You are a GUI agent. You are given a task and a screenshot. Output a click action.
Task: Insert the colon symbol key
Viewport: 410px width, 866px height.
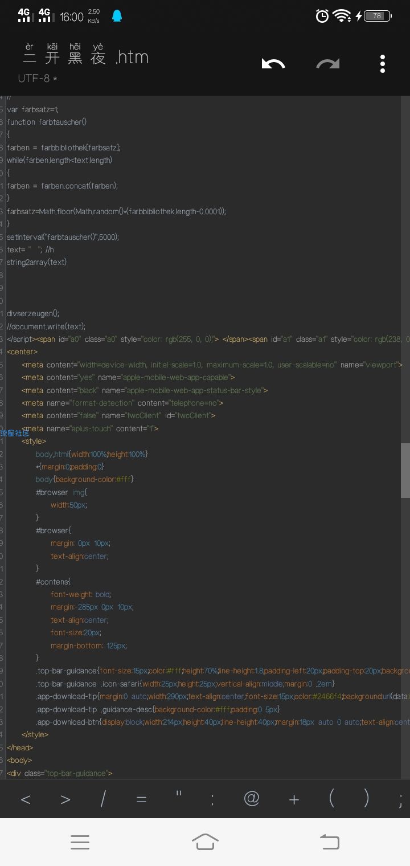click(212, 800)
